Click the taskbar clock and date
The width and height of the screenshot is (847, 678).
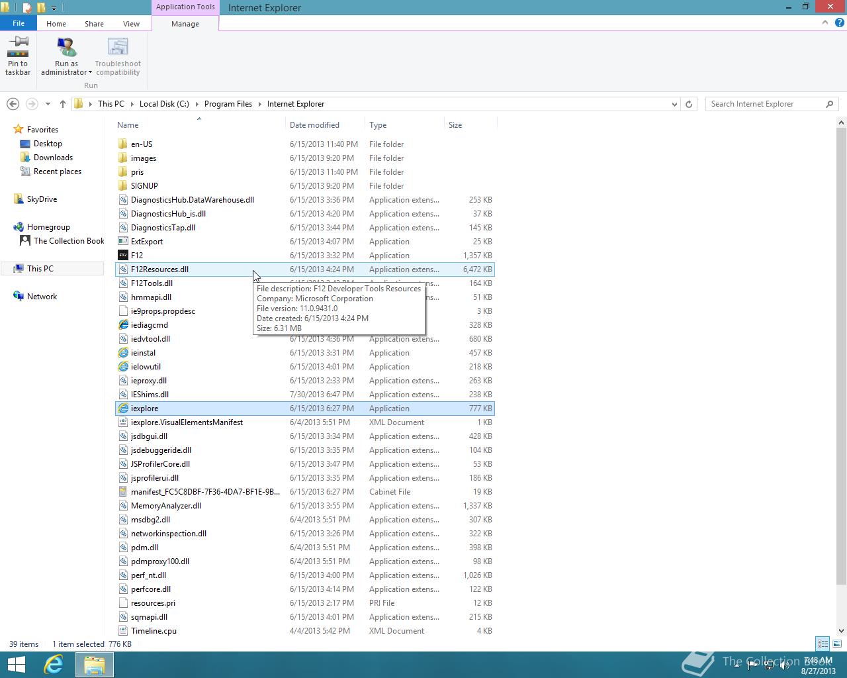tap(818, 665)
